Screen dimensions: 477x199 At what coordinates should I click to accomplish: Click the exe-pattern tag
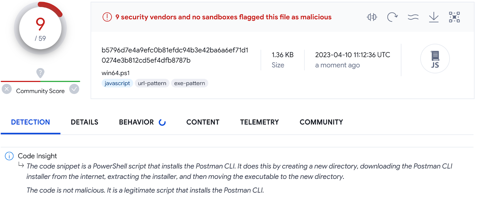point(190,83)
